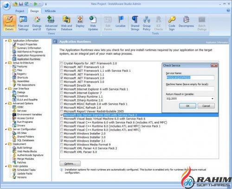Image resolution: width=232 pixels, height=189 pixels.
Task: Select EULA and ReadMe tree item
Action: pos(27,100)
